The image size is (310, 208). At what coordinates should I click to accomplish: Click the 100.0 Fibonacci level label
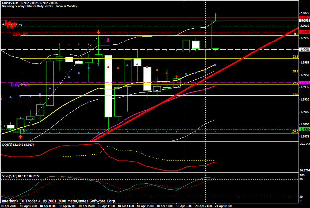click(295, 132)
